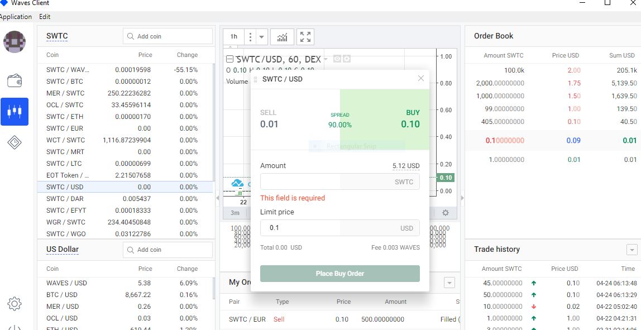The height and width of the screenshot is (330, 641).
Task: Click order book bid at price 0.01
Action: click(x=553, y=160)
